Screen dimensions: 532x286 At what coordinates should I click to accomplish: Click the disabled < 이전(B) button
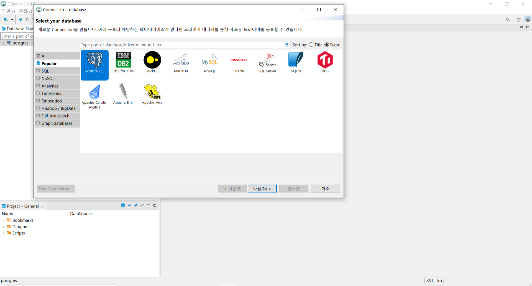[232, 188]
